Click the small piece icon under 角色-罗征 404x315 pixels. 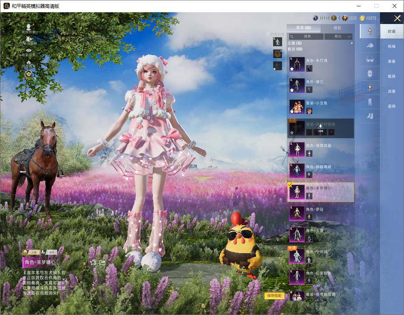point(309,217)
